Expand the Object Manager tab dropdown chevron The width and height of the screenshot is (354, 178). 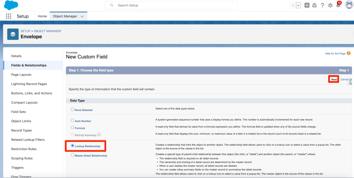82,16
